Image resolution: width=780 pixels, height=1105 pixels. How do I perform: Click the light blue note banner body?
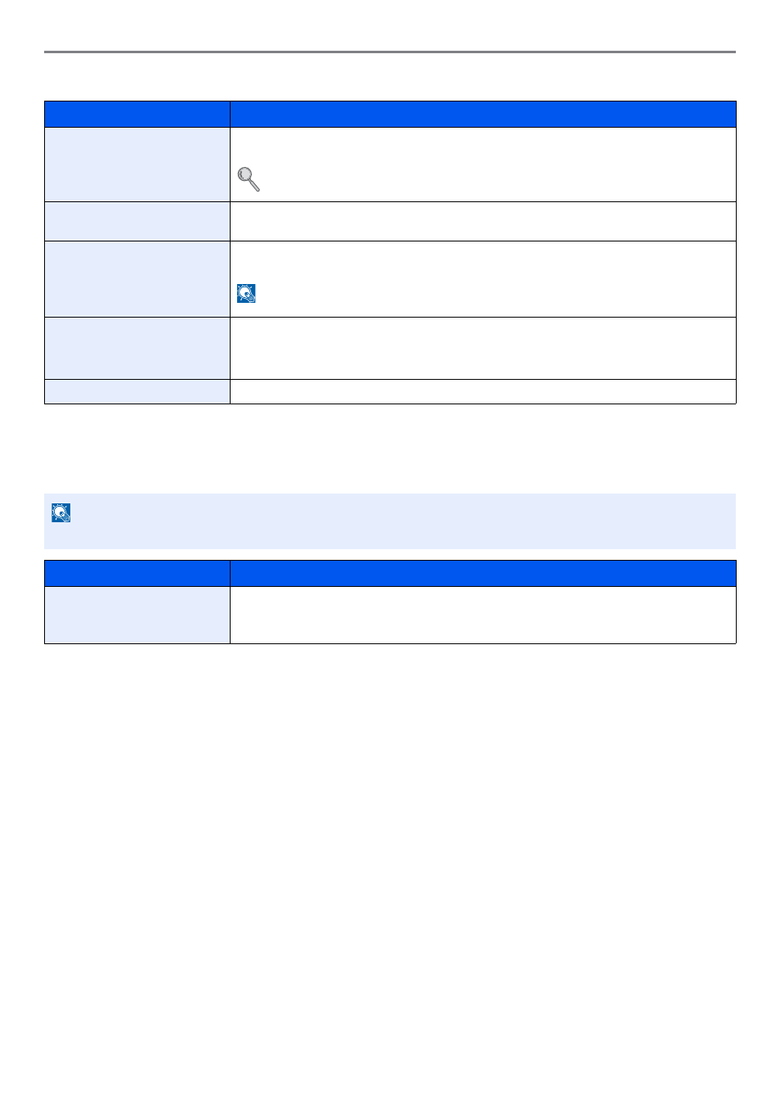point(390,521)
